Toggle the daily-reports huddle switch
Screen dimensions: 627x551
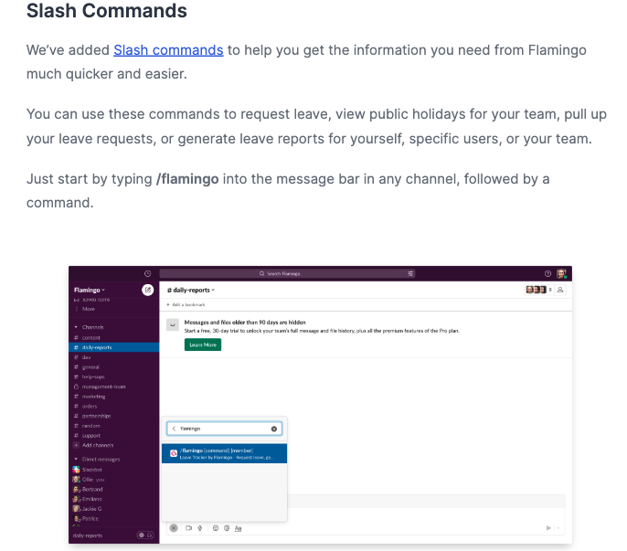click(x=143, y=535)
